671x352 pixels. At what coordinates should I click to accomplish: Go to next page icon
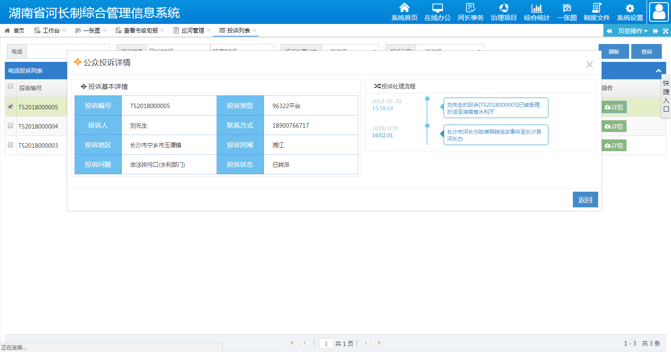[x=366, y=343]
